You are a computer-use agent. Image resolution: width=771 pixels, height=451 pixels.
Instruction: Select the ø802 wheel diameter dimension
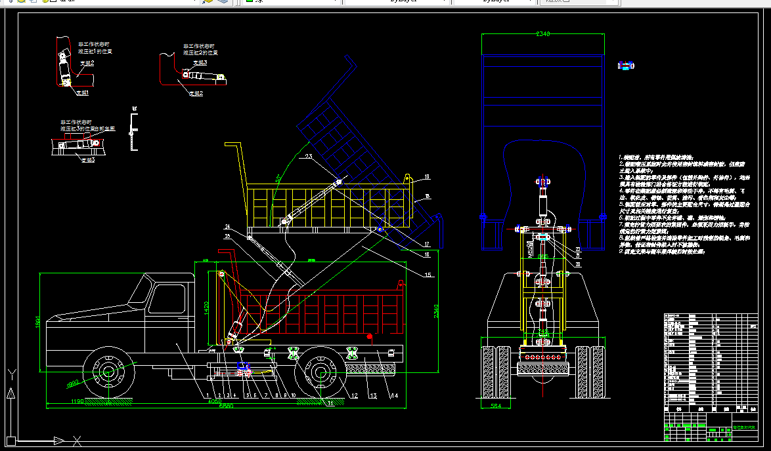pyautogui.click(x=72, y=385)
